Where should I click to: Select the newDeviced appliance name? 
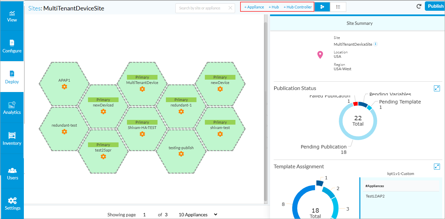103,105
